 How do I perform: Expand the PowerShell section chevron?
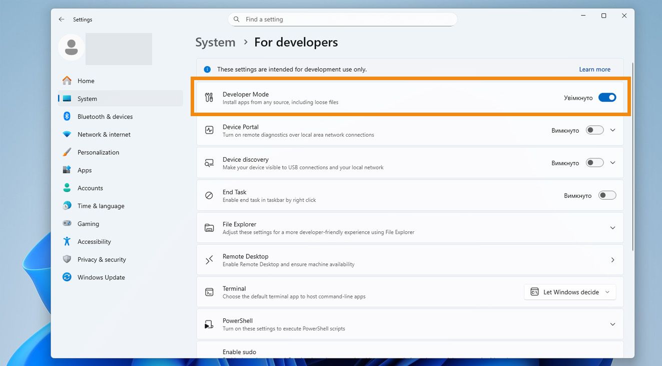point(613,324)
